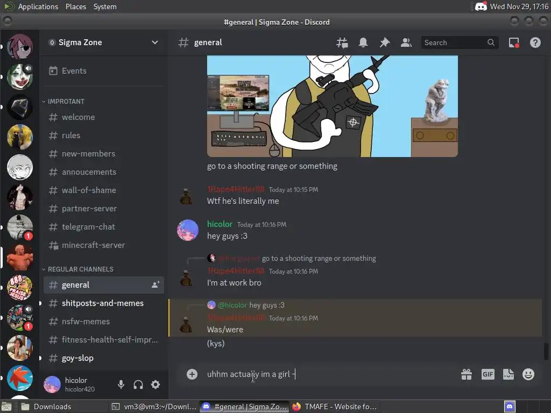
Task: Toggle microphone mute
Action: (121, 384)
